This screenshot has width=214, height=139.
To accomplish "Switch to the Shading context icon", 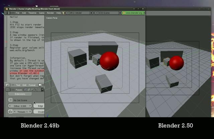I will (x=32, y=90).
